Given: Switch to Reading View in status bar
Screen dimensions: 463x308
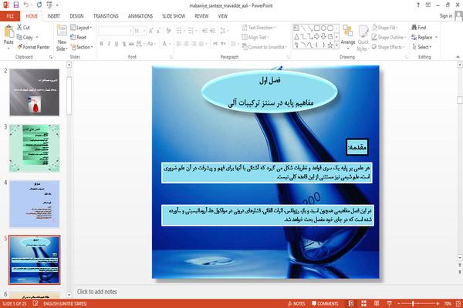Looking at the screenshot, I should pos(377,303).
